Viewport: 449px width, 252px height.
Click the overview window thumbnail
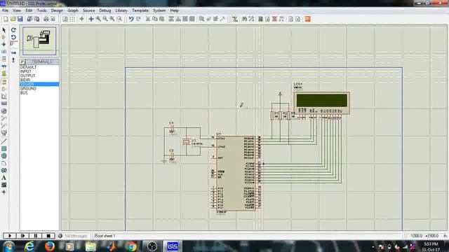click(x=39, y=41)
